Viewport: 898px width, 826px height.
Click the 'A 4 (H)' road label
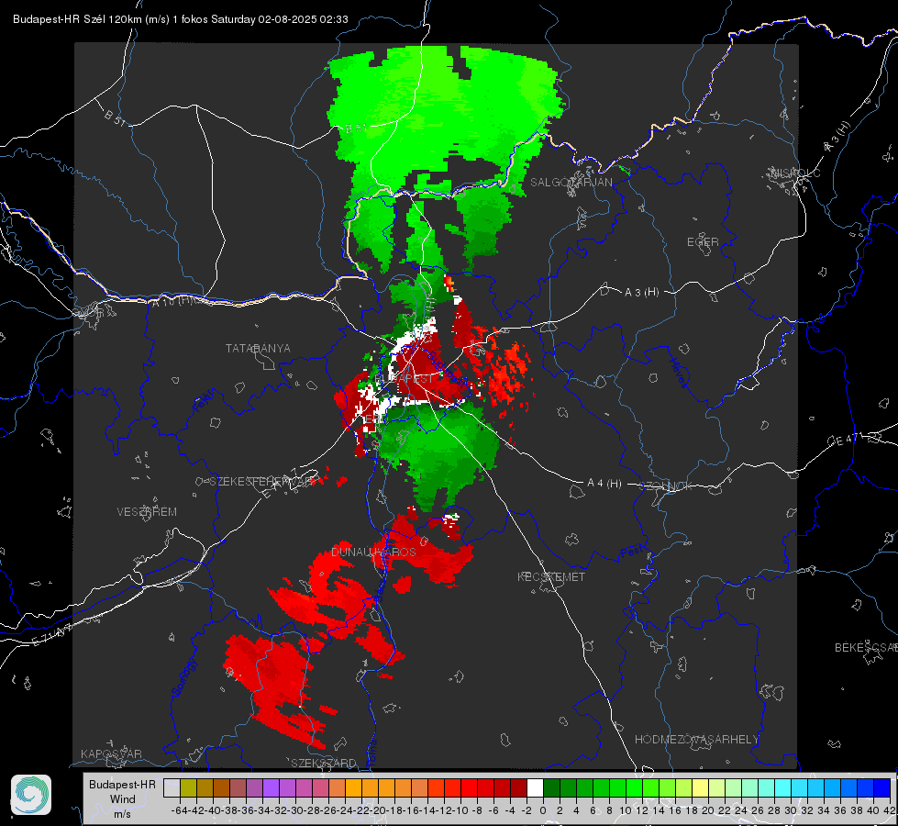tap(604, 484)
